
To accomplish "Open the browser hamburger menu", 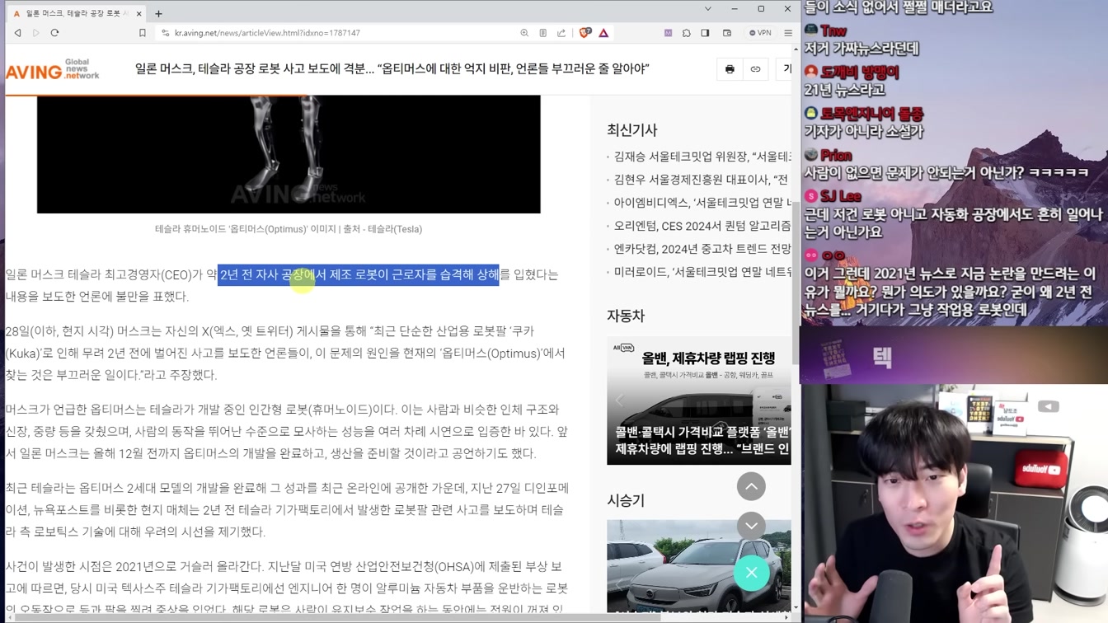I will point(788,33).
